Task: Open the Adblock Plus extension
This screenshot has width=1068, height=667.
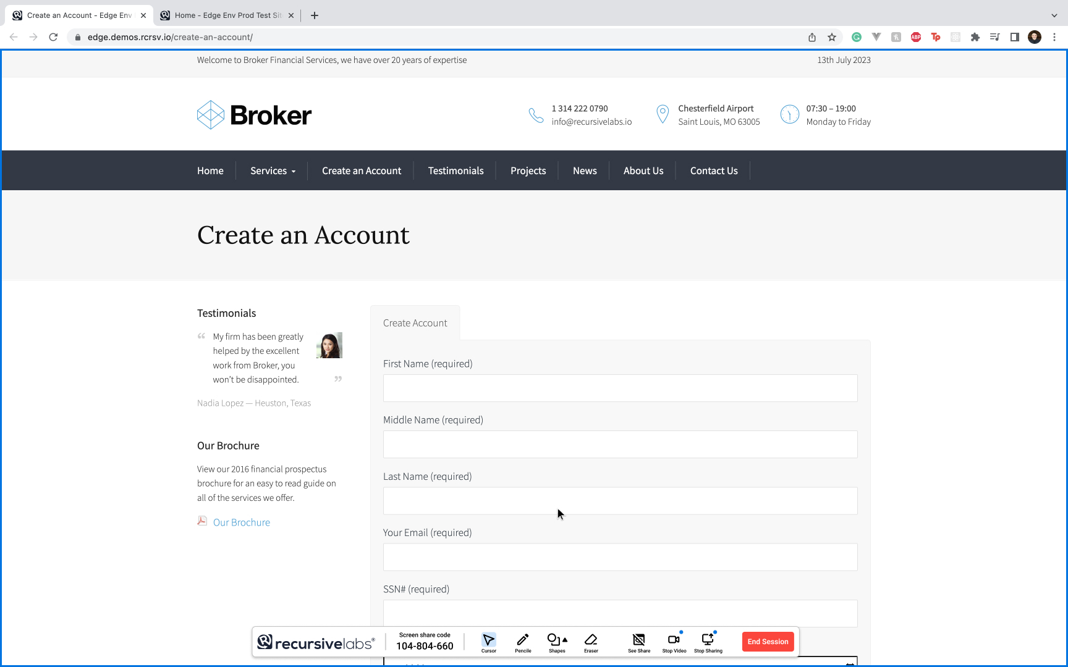Action: tap(915, 37)
